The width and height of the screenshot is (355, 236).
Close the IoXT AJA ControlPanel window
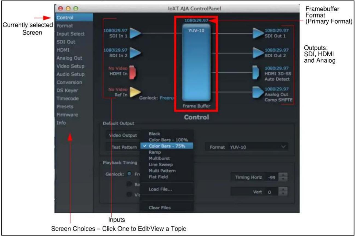60,9
